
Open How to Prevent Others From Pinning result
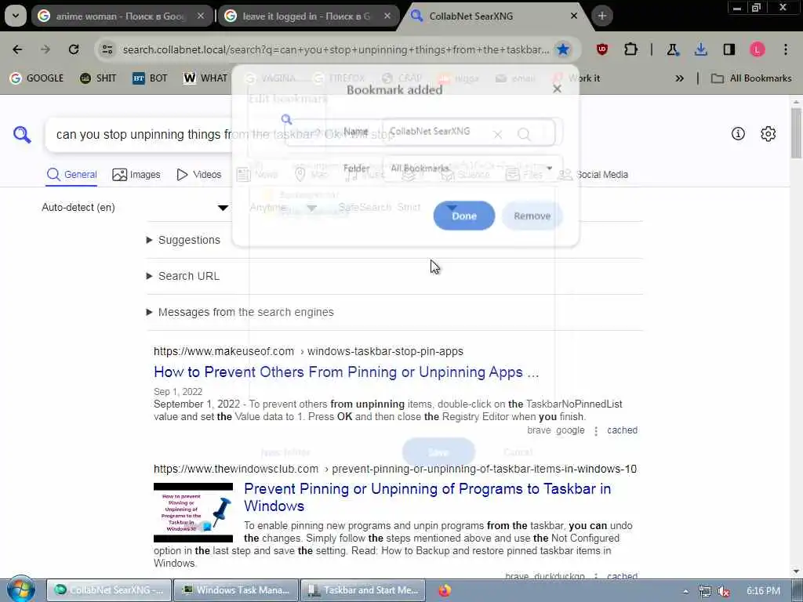tap(346, 372)
